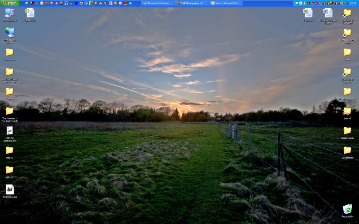Viewport: 359px width, 224px height.
Task: Click the system tray clock
Action: pyautogui.click(x=353, y=3)
